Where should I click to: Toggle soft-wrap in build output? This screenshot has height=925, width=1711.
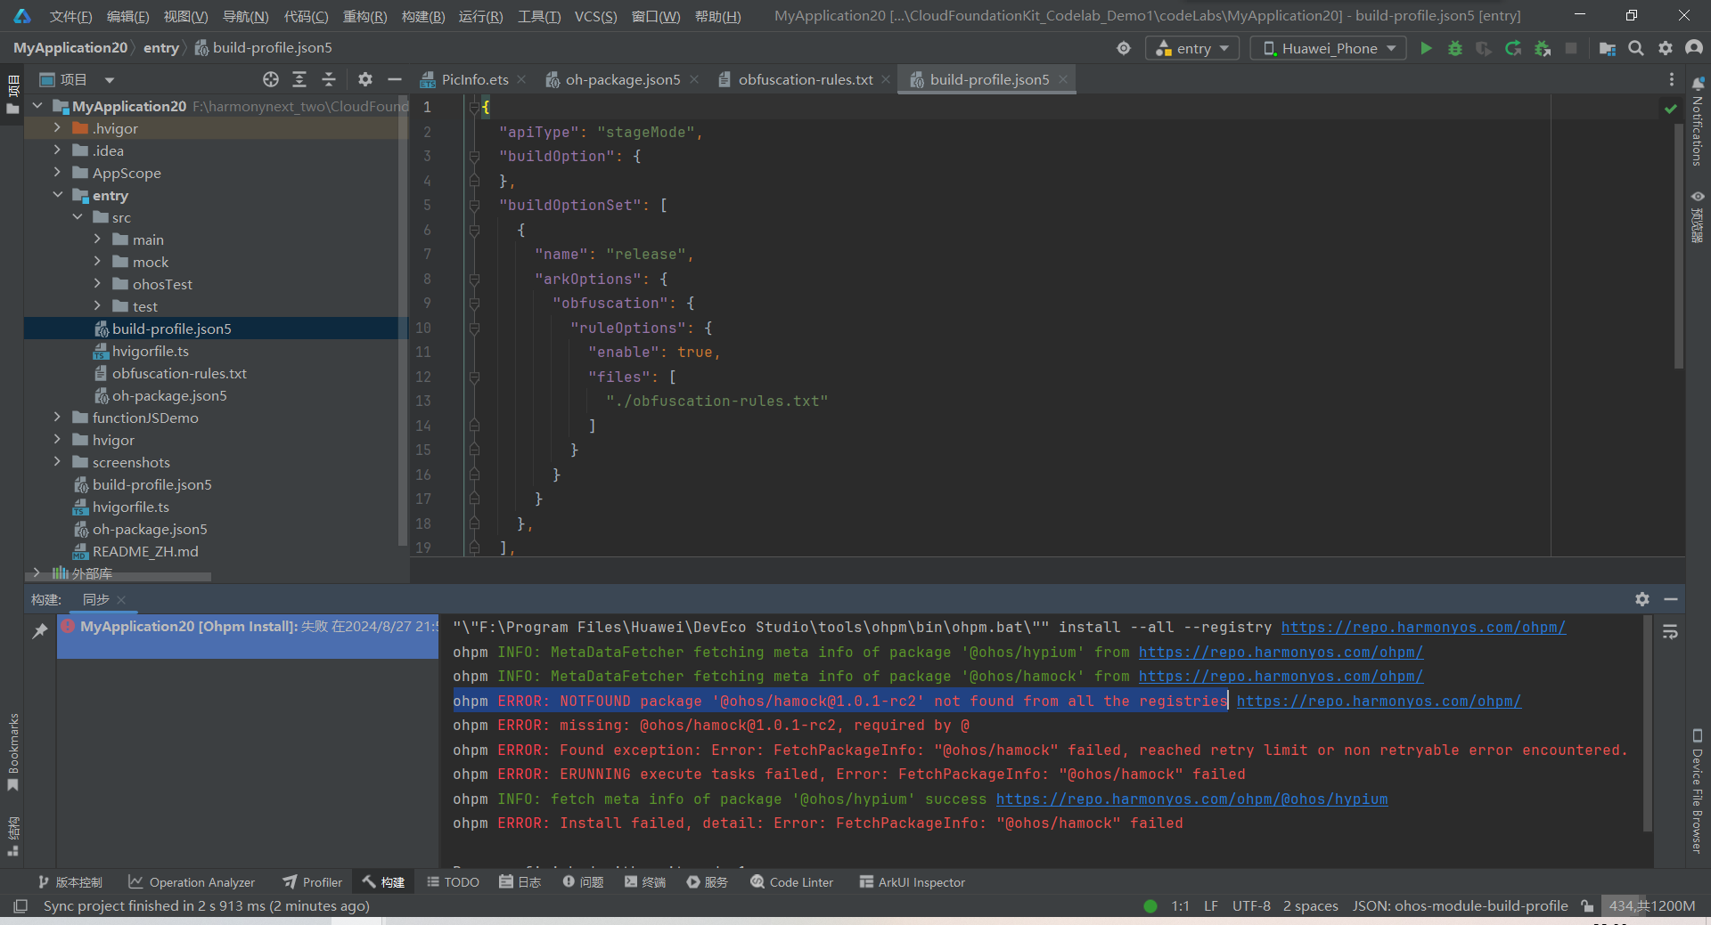1671,632
